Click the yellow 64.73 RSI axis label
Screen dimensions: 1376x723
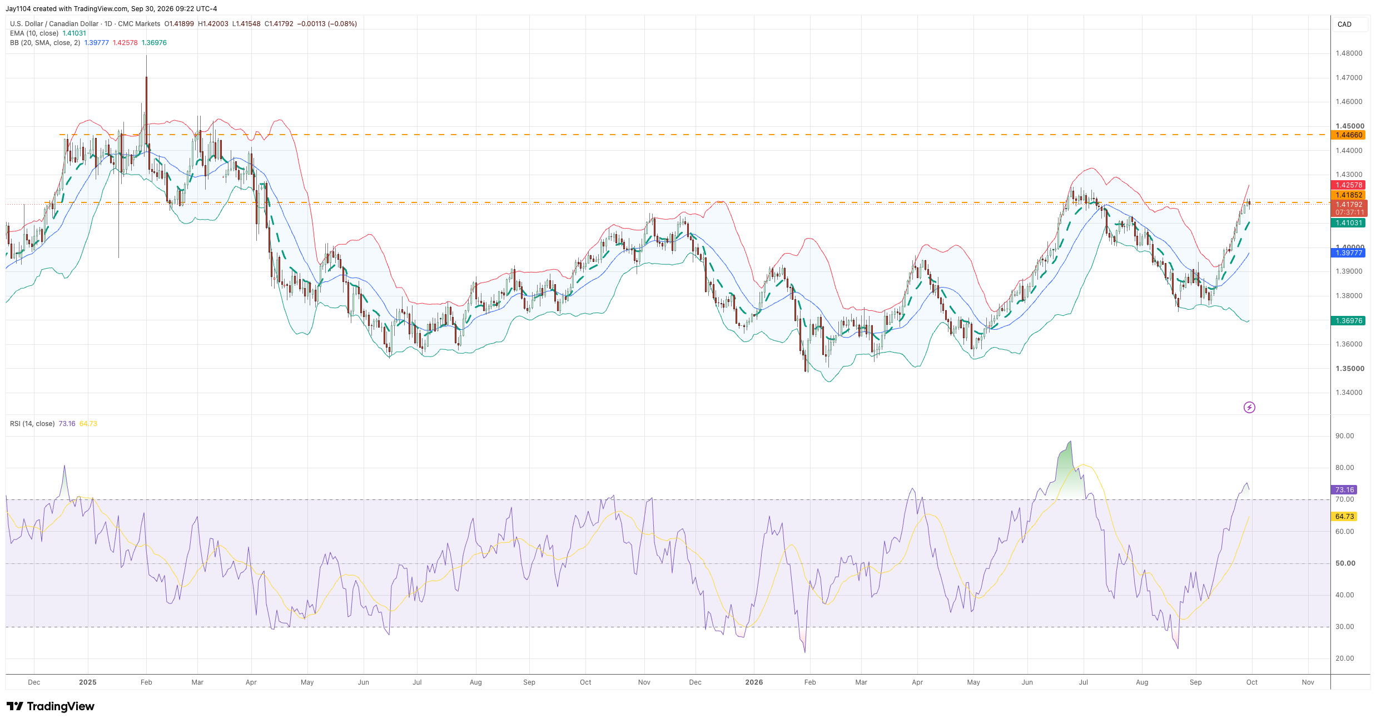coord(1344,517)
